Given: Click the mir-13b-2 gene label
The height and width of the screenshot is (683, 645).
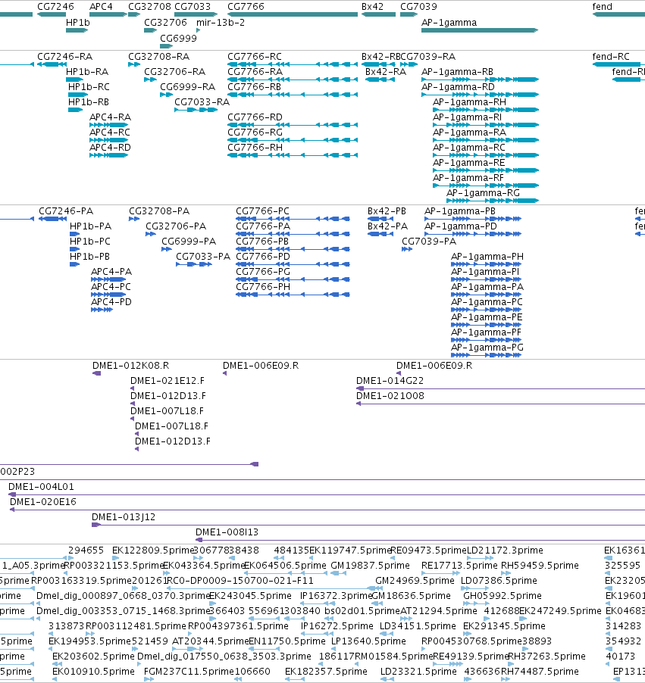Looking at the screenshot, I should [221, 22].
